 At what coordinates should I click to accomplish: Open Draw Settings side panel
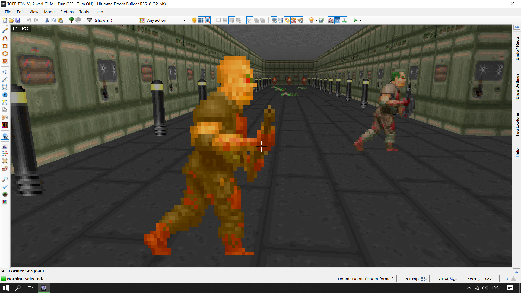[517, 87]
